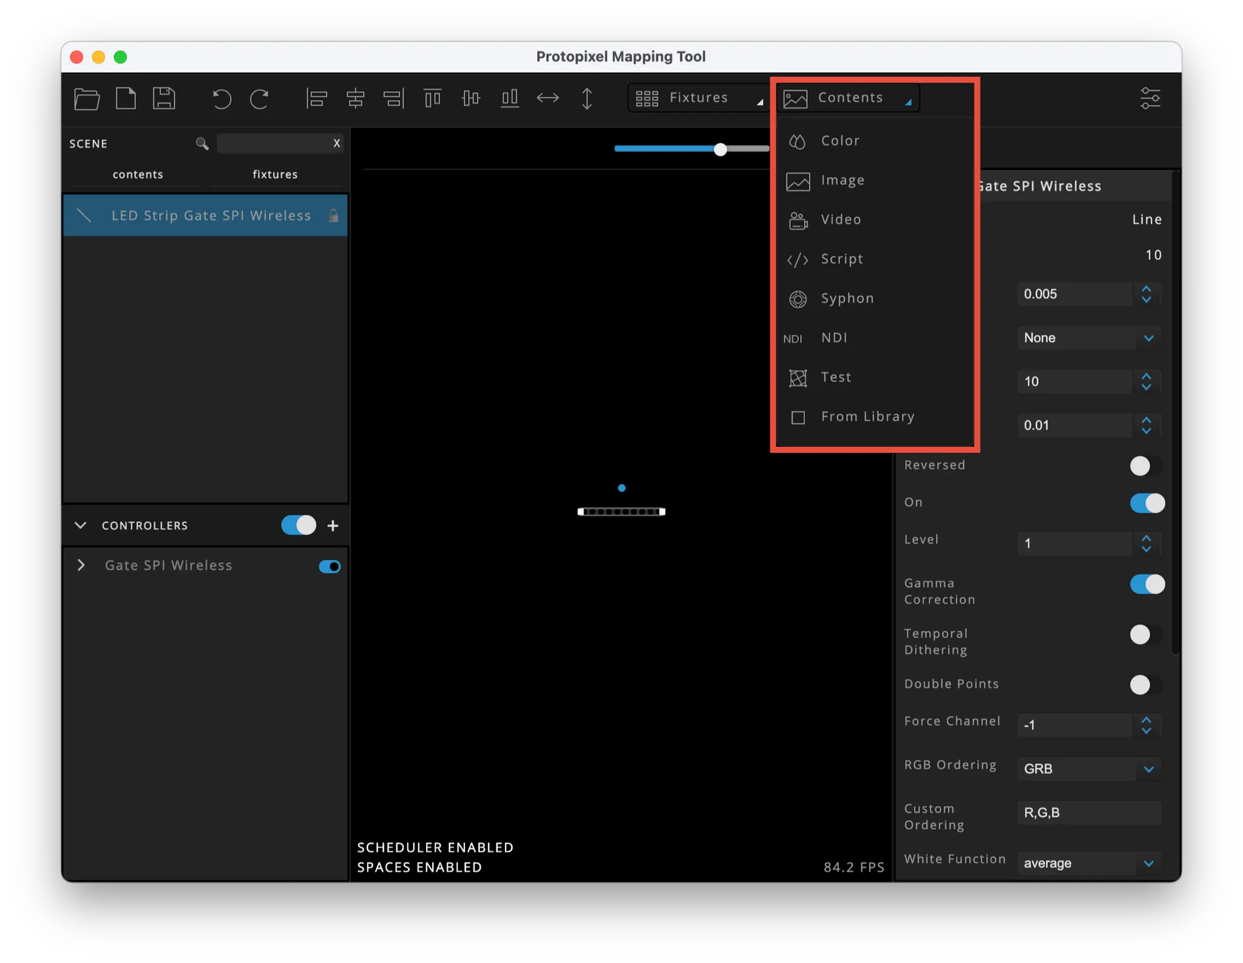Image resolution: width=1243 pixels, height=963 pixels.
Task: Open a project with the folder icon
Action: point(87,98)
